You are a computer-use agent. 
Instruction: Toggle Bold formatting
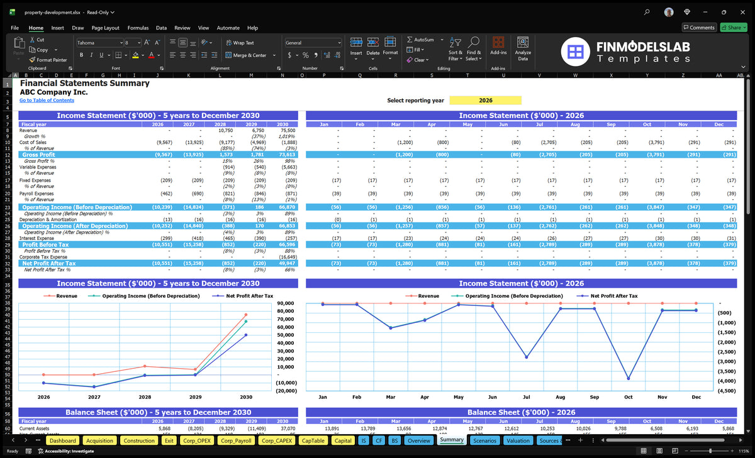[x=82, y=55]
